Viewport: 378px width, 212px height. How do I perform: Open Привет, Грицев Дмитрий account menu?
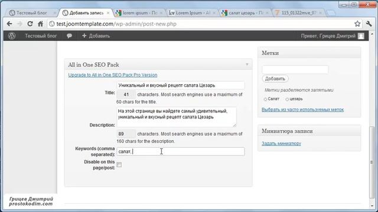click(x=328, y=36)
